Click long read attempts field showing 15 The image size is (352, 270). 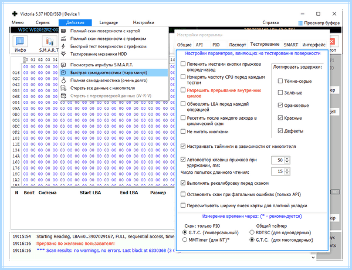point(278,171)
